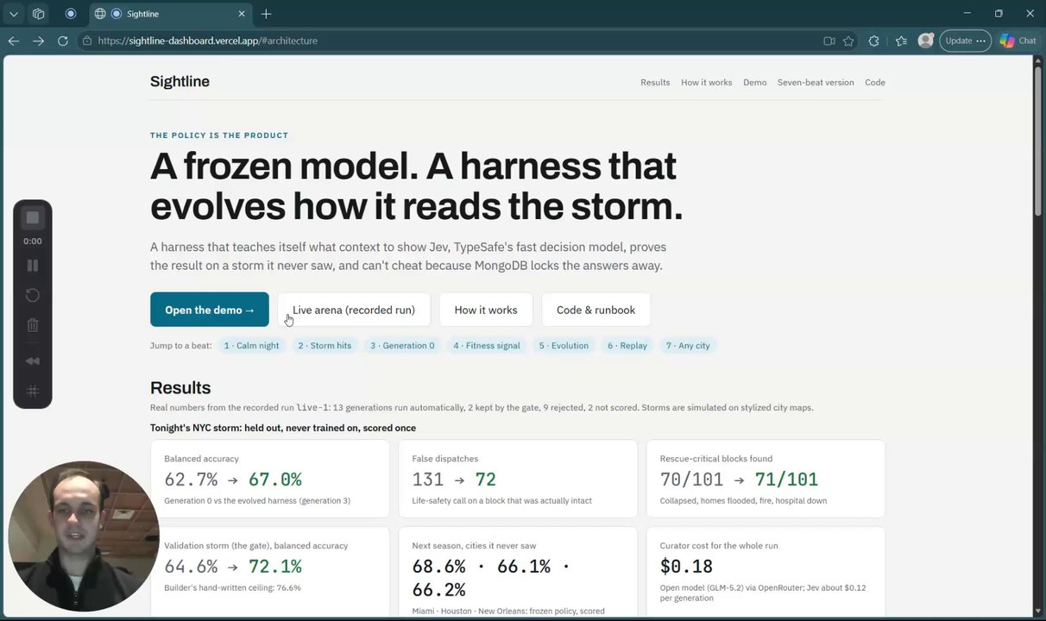Open the tab list chevron dropdown
The width and height of the screenshot is (1046, 621).
14,14
